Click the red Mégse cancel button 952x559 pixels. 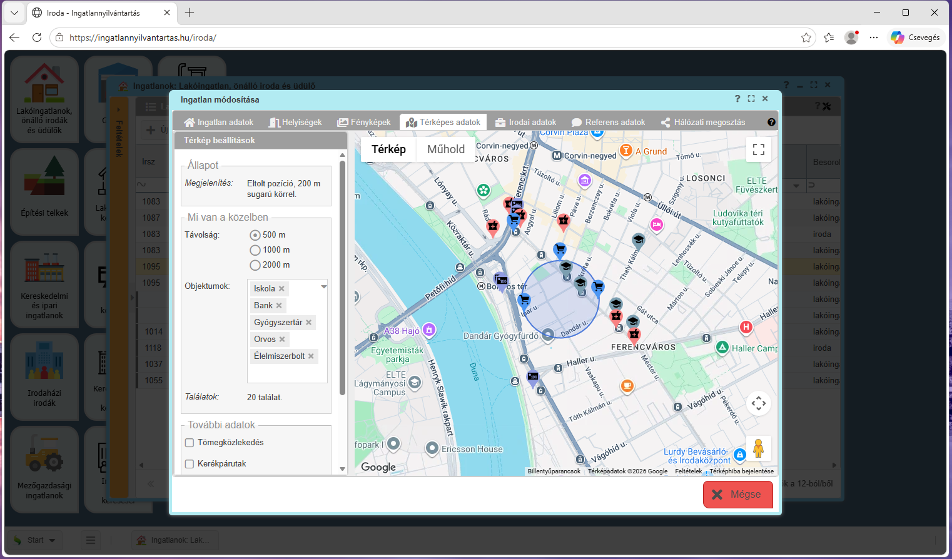coord(738,495)
